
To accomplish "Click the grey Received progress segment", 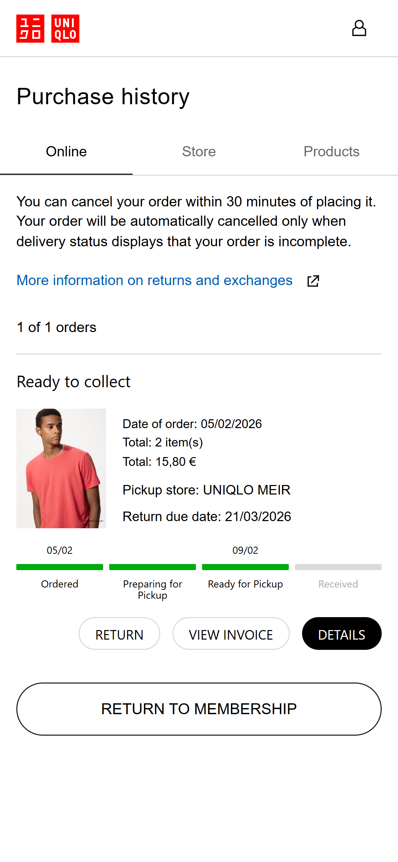I will click(338, 567).
